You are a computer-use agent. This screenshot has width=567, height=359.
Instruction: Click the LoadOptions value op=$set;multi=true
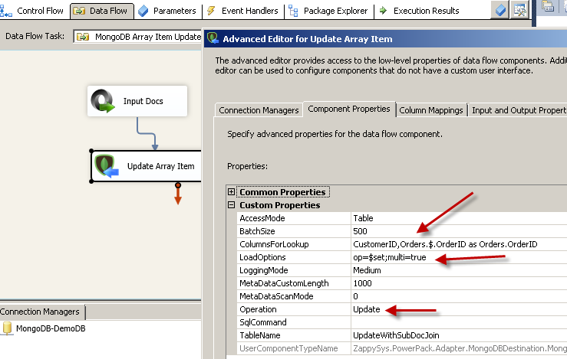[390, 257]
